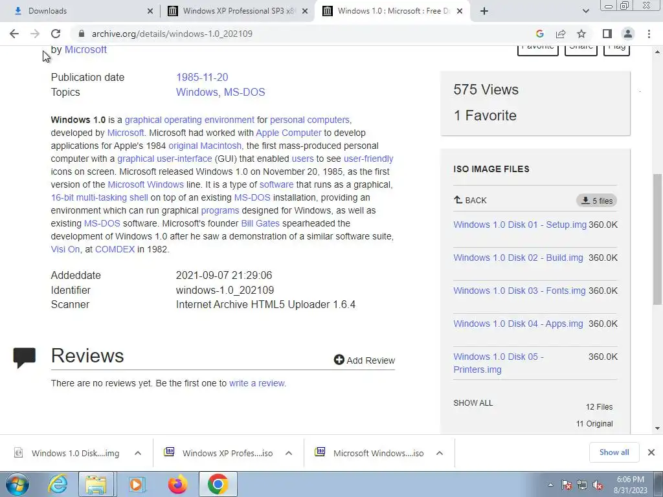Open options for Windows 1.0 Disk download
Screen dimensions: 663x497
[x=138, y=453]
